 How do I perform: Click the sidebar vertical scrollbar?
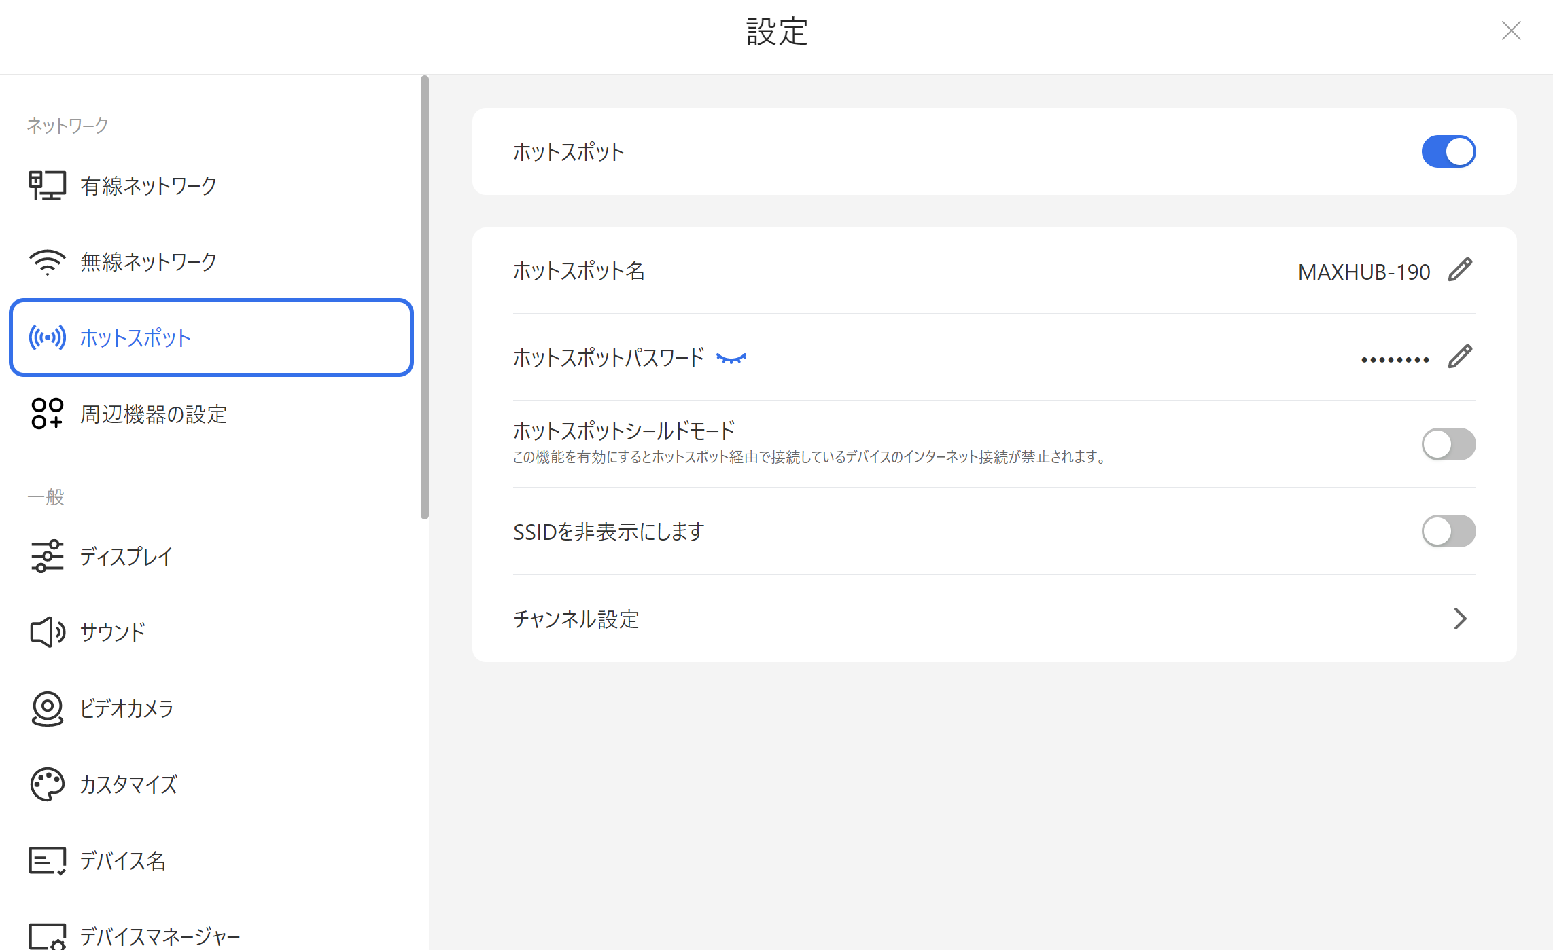(x=425, y=297)
